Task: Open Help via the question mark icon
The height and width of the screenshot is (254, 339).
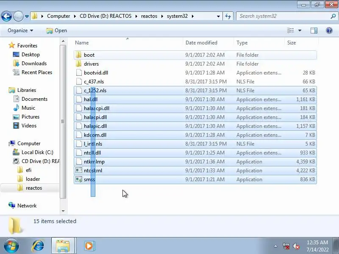Action: 329,30
